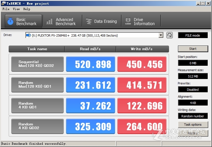Screen dimensions: 212x147
Task: Click the Task name column header
Action: 37,49
